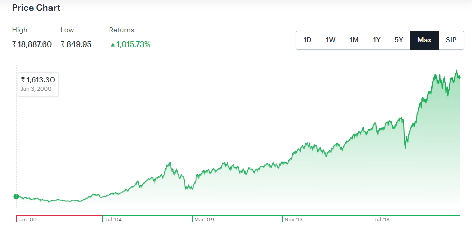This screenshot has height=229, width=472.
Task: Select the Mar '09 timeline marker
Action: click(x=204, y=220)
